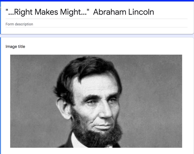Image resolution: width=194 pixels, height=154 pixels.
Task: Click the word 'Makes' in the form title
Action: (46, 12)
